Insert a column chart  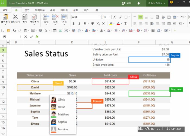86,31
